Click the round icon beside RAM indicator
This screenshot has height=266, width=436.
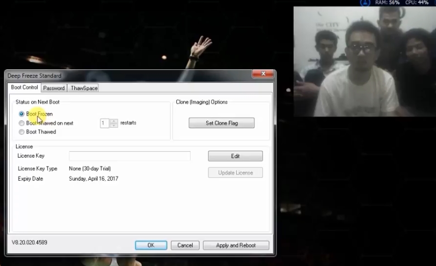365,2
